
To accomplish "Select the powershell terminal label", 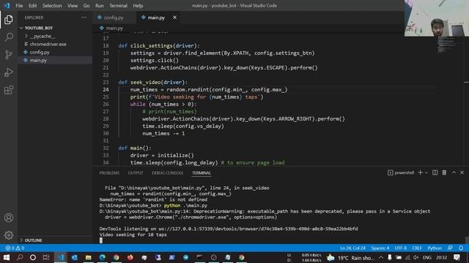I will (401, 172).
